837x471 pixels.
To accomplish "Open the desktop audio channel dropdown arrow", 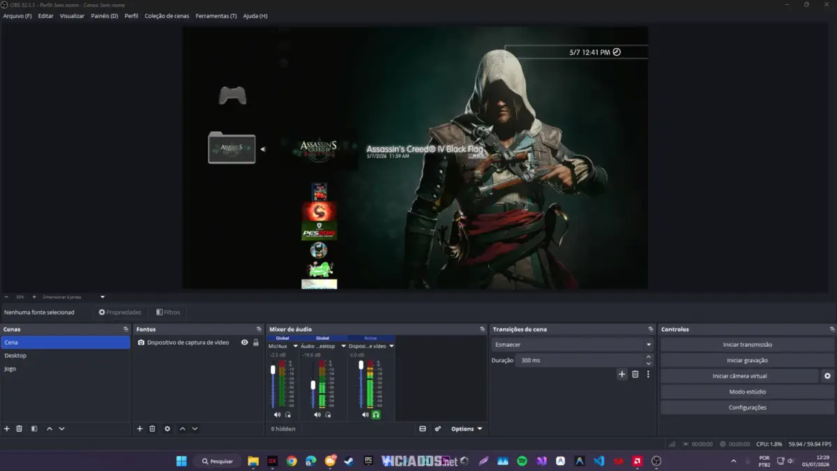I will coord(343,346).
